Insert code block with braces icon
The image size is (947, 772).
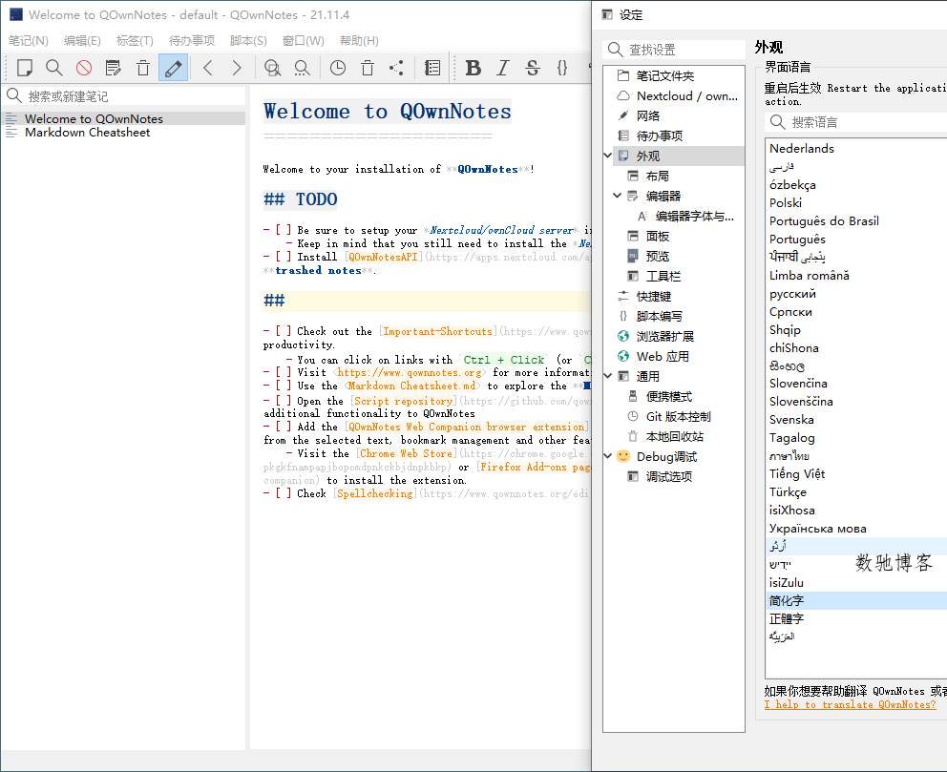click(561, 68)
